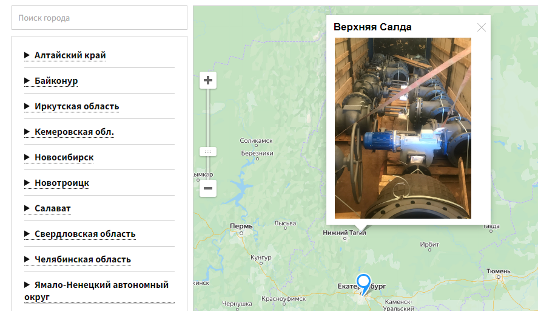Viewport: 538px width, 311px height.
Task: Click the map zoom in plus button
Action: [208, 80]
